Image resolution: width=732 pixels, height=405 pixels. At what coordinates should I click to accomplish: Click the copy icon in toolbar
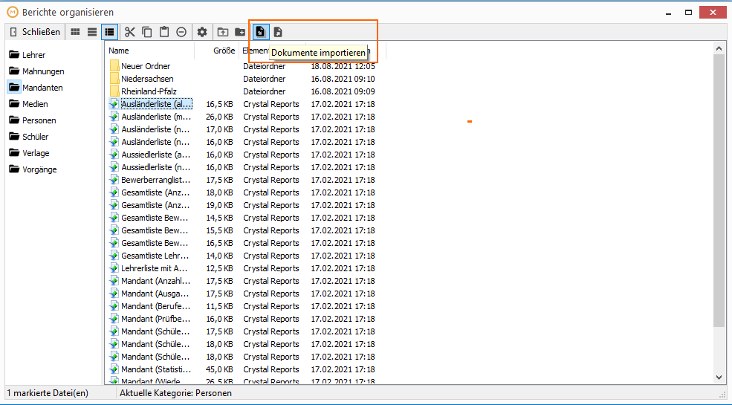click(147, 32)
